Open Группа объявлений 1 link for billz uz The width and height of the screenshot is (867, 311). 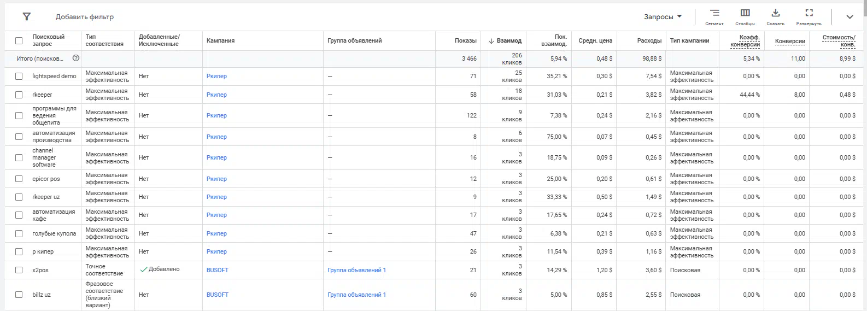click(356, 295)
